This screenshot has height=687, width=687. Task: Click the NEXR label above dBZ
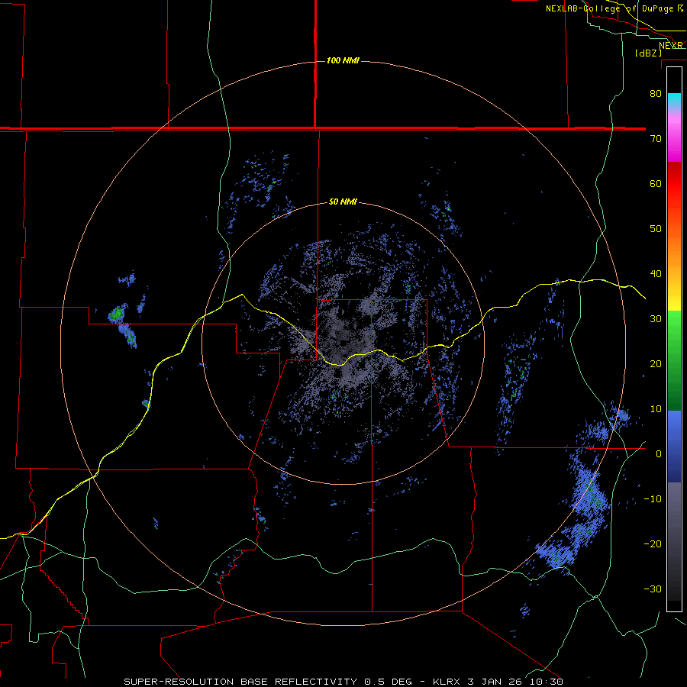(671, 45)
